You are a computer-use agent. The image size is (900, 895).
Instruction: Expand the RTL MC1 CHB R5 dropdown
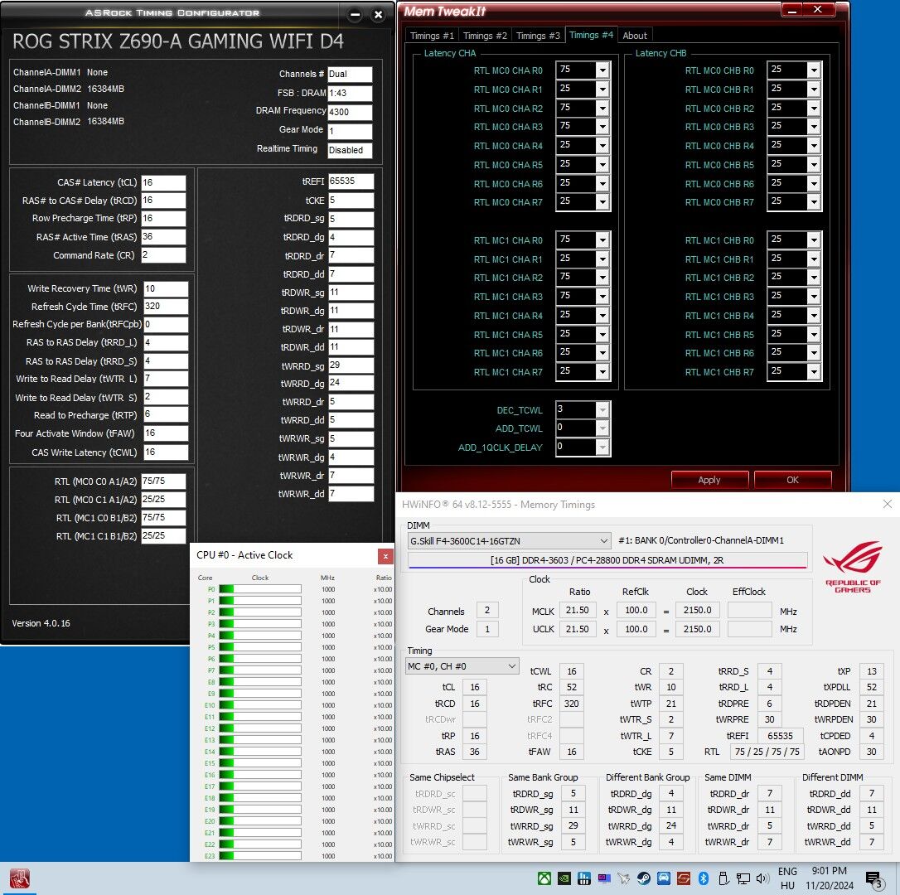pyautogui.click(x=813, y=335)
